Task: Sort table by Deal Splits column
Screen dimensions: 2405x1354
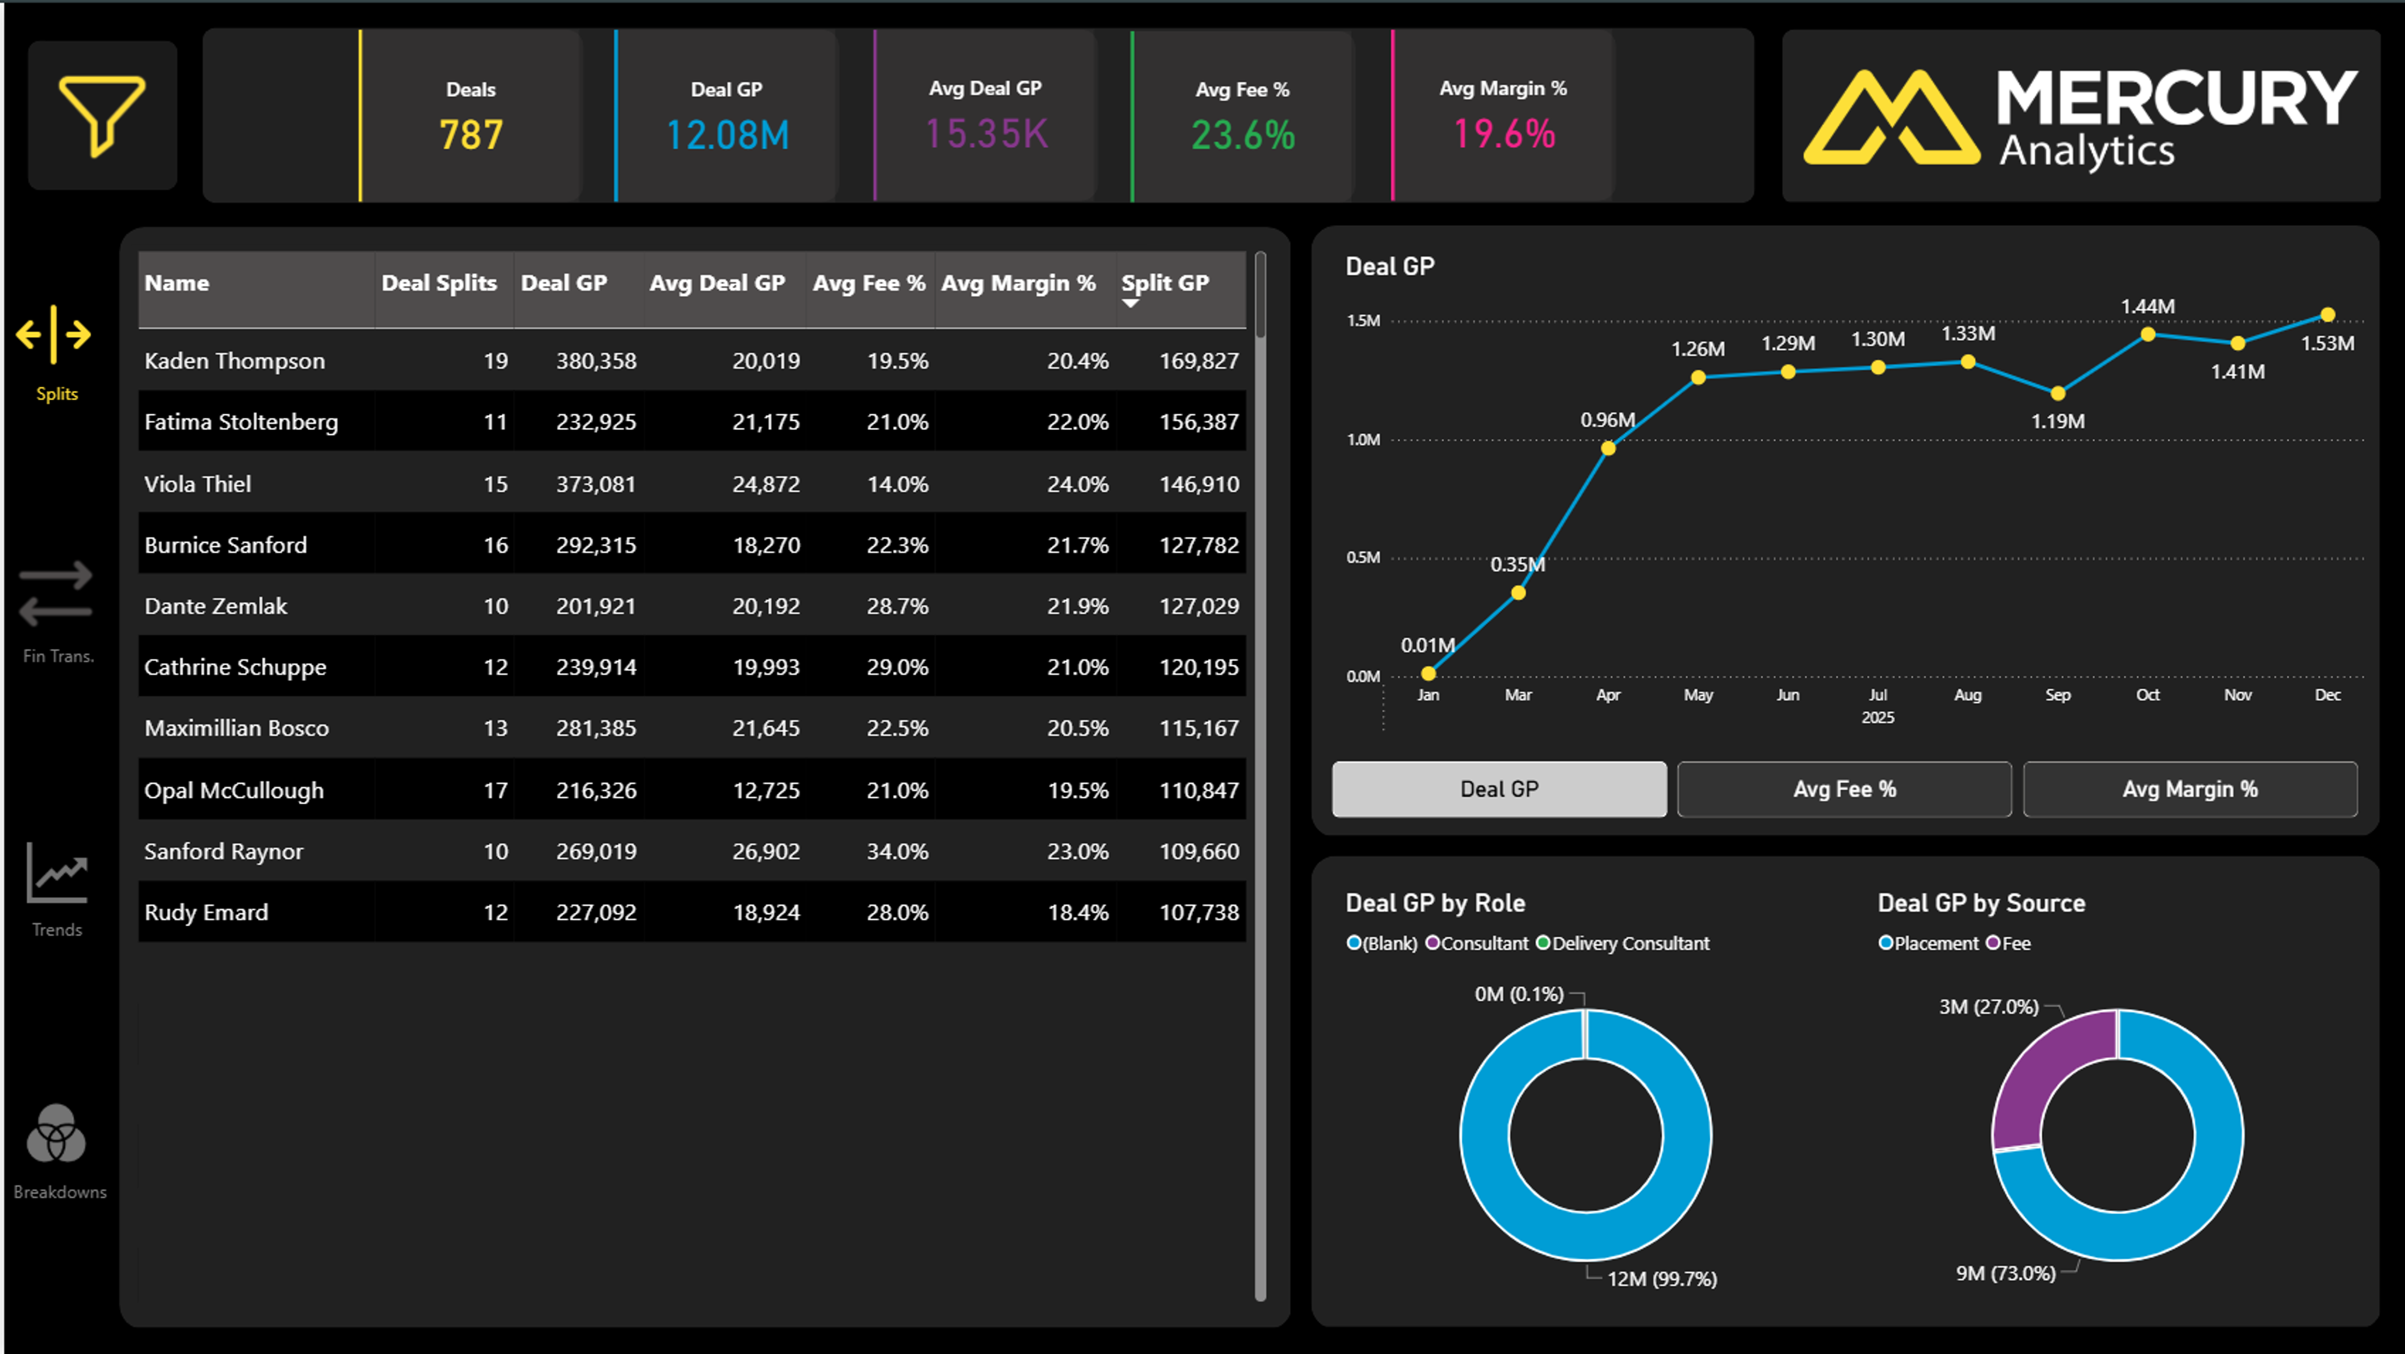Action: pyautogui.click(x=439, y=284)
